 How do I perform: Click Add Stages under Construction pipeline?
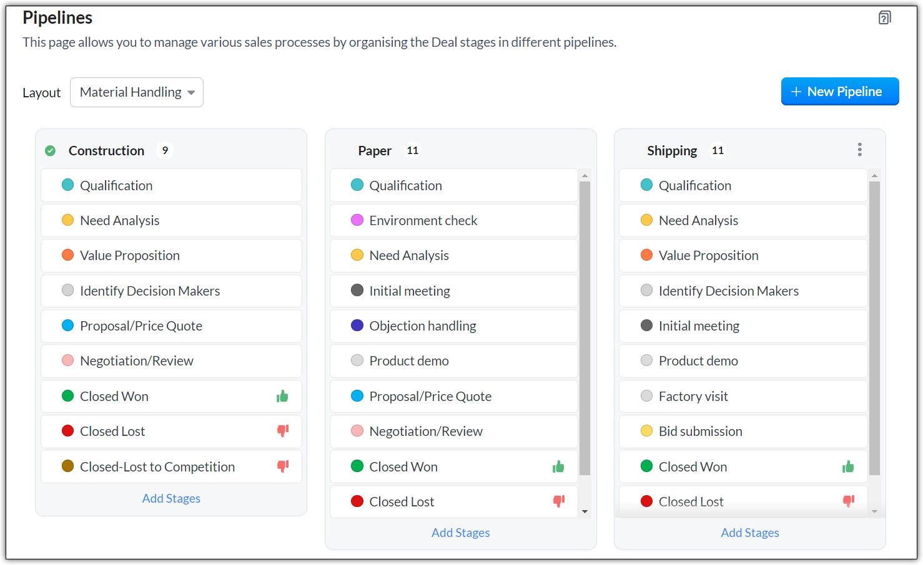tap(171, 498)
